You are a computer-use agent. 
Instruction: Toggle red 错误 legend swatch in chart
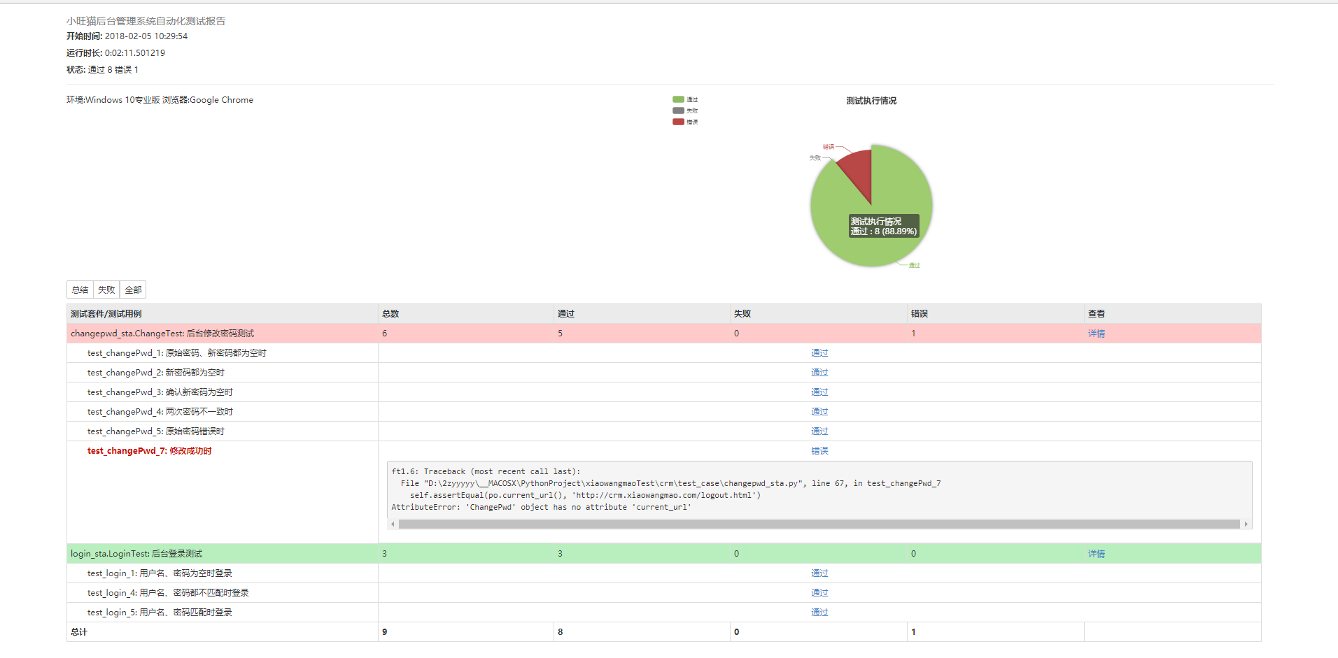pos(678,122)
